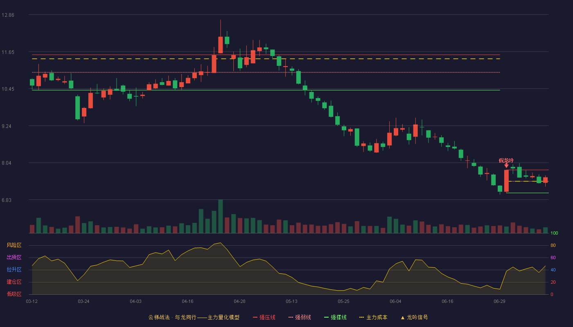Image resolution: width=573 pixels, height=327 pixels.
Task: Select the 04-16 date label
Action: [x=187, y=301]
